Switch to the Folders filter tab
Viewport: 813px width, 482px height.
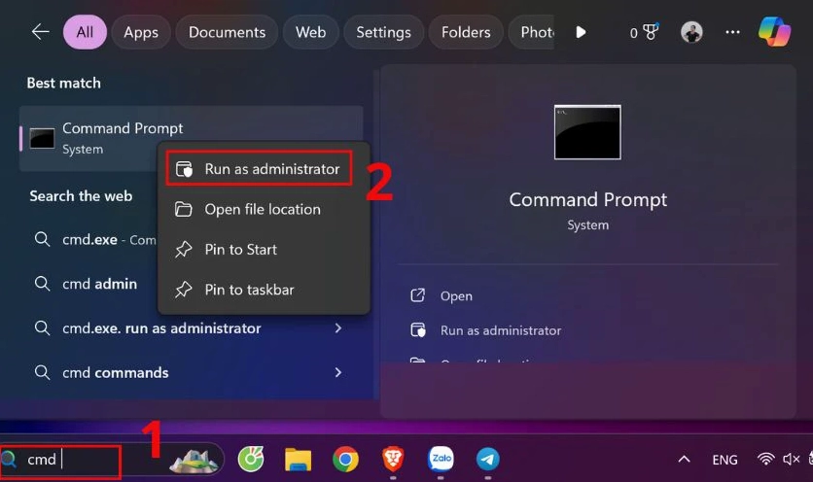coord(466,32)
